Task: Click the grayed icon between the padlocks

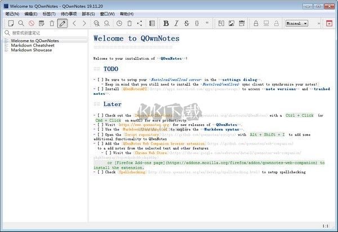Action: 266,23
